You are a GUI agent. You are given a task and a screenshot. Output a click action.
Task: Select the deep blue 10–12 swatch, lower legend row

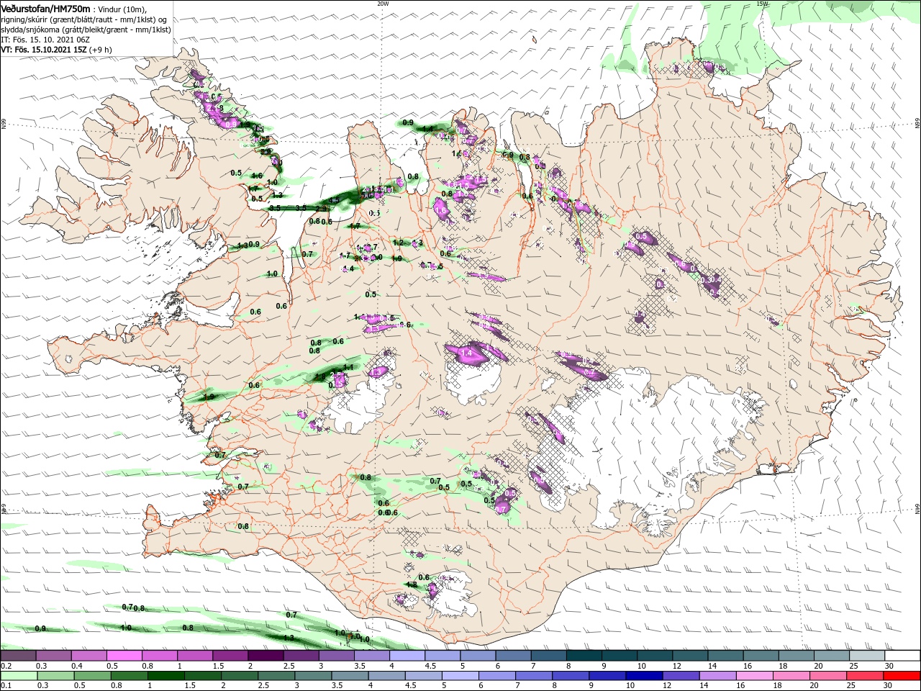645,676
